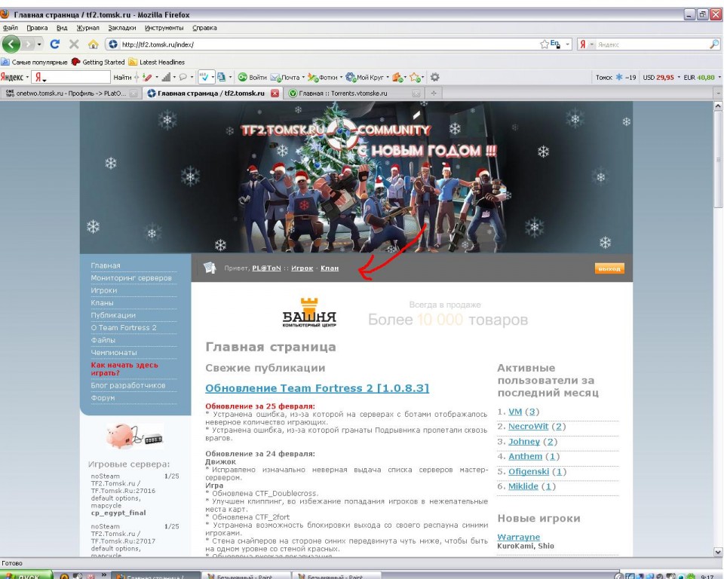Click the profile icon beside Привет
Image resolution: width=724 pixels, height=579 pixels.
(210, 268)
